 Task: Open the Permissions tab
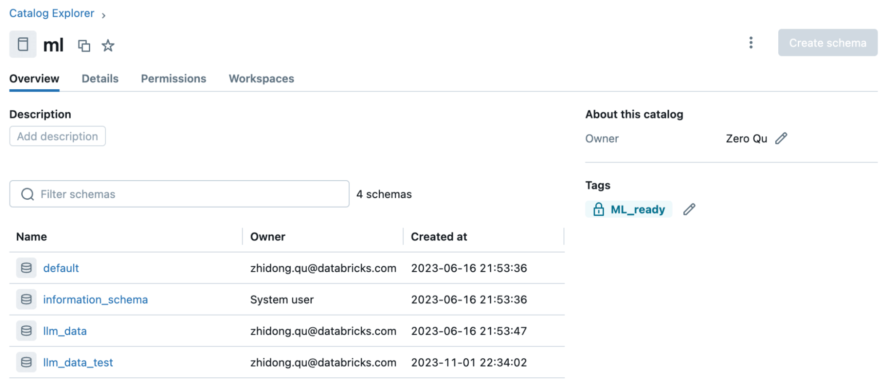click(x=173, y=79)
